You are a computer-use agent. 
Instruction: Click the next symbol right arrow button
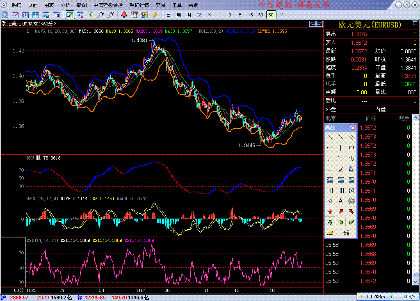click(x=319, y=24)
